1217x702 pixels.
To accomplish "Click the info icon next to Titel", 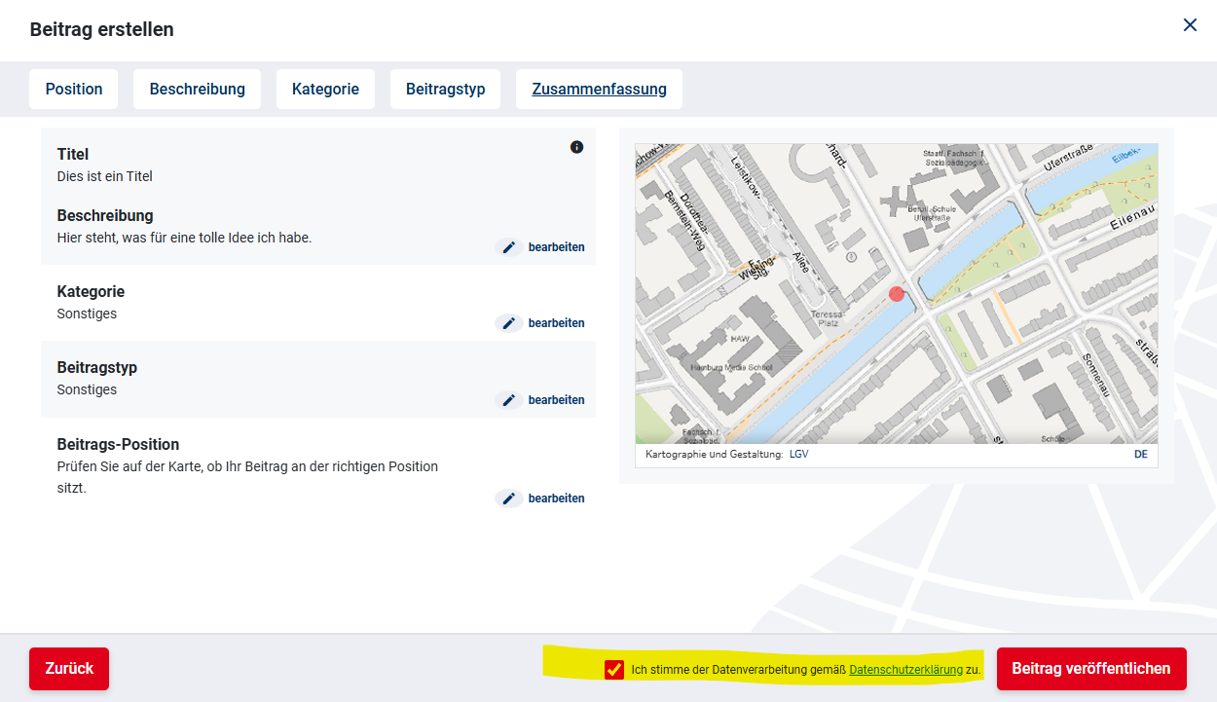I will point(576,147).
